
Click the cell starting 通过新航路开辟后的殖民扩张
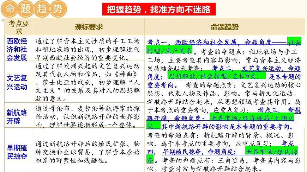(88, 152)
